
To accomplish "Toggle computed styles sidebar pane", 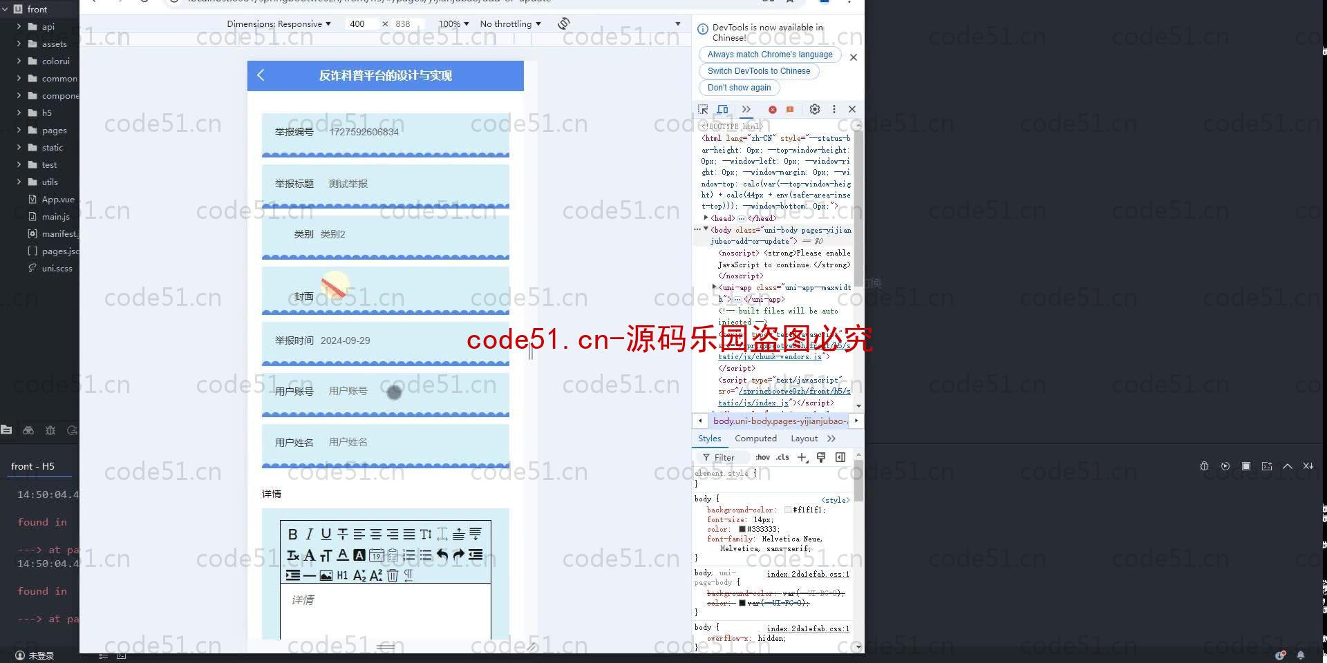I will click(840, 457).
